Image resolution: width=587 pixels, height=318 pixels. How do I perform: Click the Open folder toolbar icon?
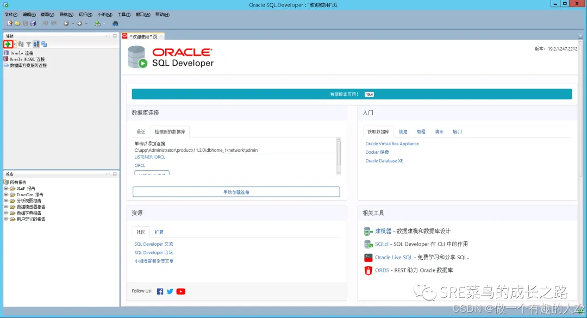(x=17, y=23)
